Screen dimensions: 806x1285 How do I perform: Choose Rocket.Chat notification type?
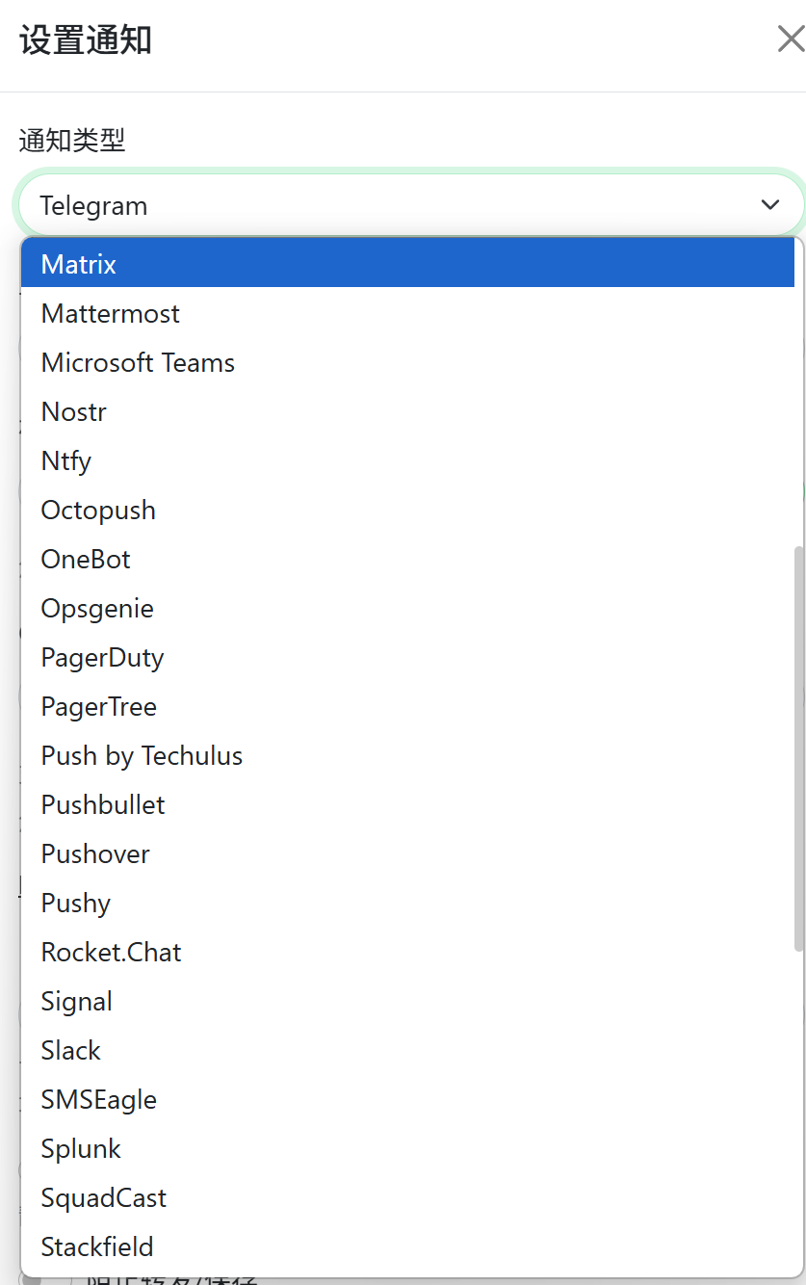pos(111,952)
